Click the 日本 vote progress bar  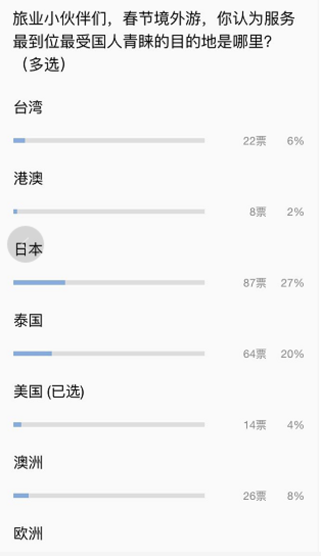109,283
